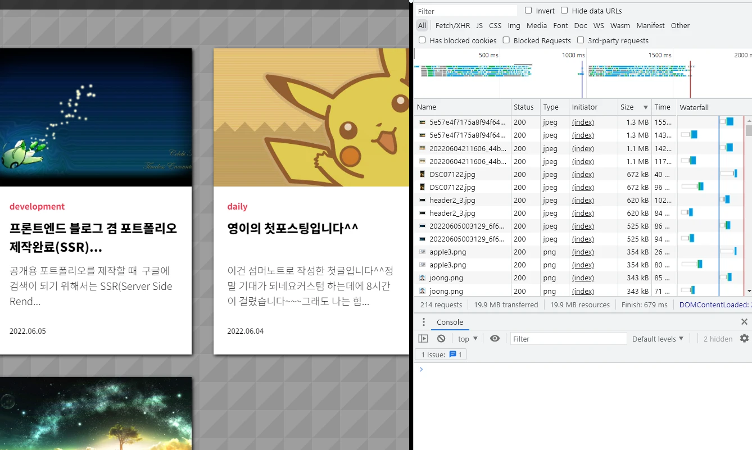Sort by the Type column header
Viewport: 752px width, 450px height.
[x=554, y=107]
